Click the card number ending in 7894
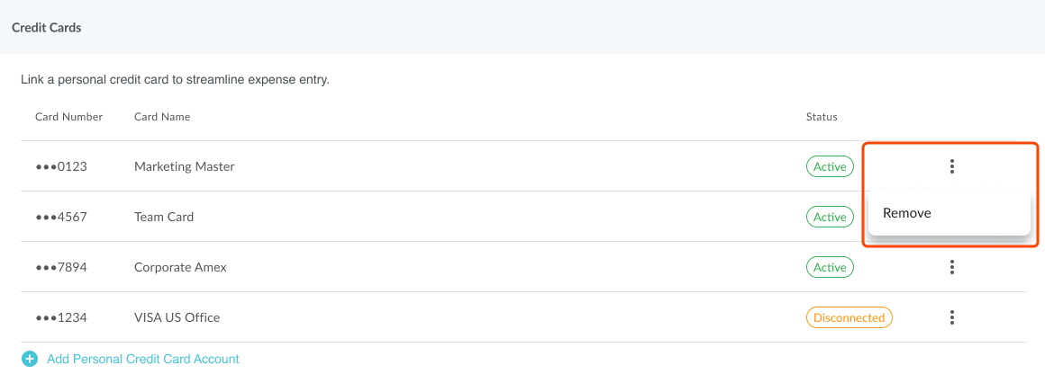Screen dimensions: 1045x392 pos(61,267)
